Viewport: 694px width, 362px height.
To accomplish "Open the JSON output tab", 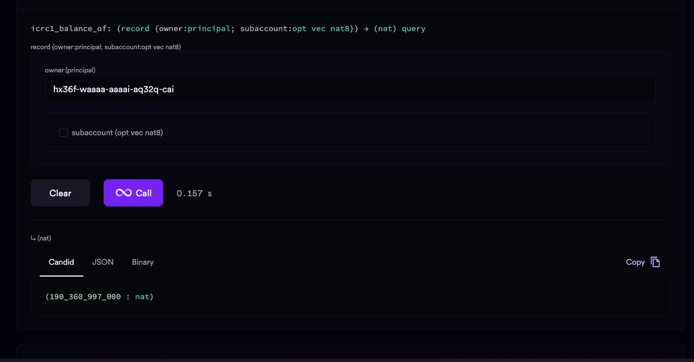I will [103, 262].
